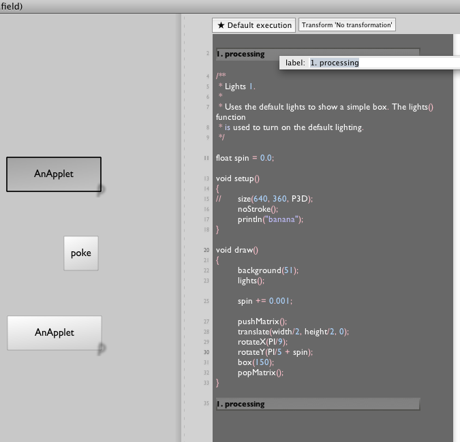Click 'rotateX(PI/9);' line
Image resolution: width=460 pixels, height=442 pixels.
coord(263,342)
